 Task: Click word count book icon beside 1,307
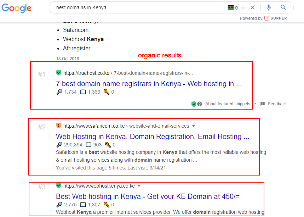pos(83,205)
